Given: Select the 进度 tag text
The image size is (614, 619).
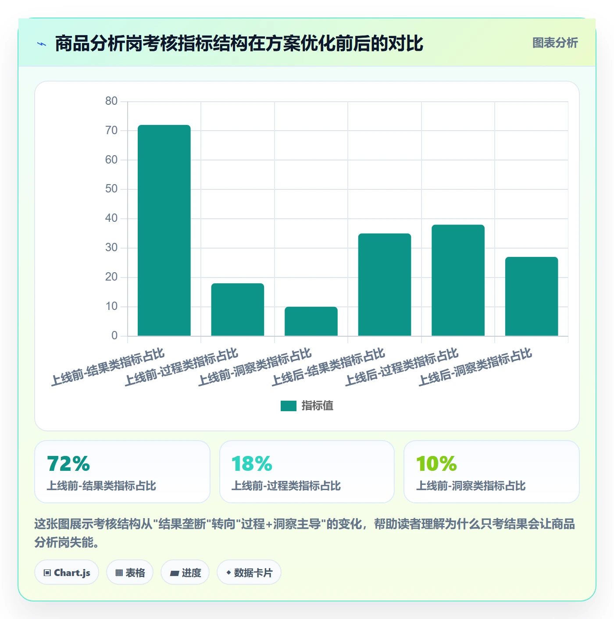Looking at the screenshot, I should [191, 573].
